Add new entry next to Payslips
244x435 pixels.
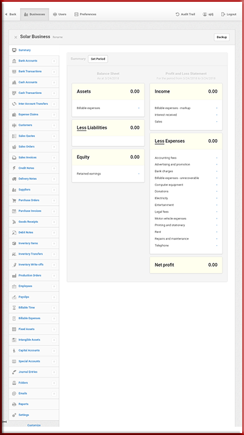pyautogui.click(x=54, y=297)
